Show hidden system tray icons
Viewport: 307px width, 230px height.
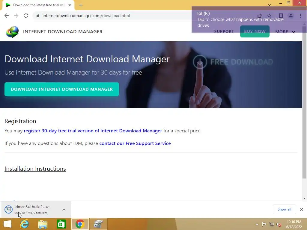(257, 224)
